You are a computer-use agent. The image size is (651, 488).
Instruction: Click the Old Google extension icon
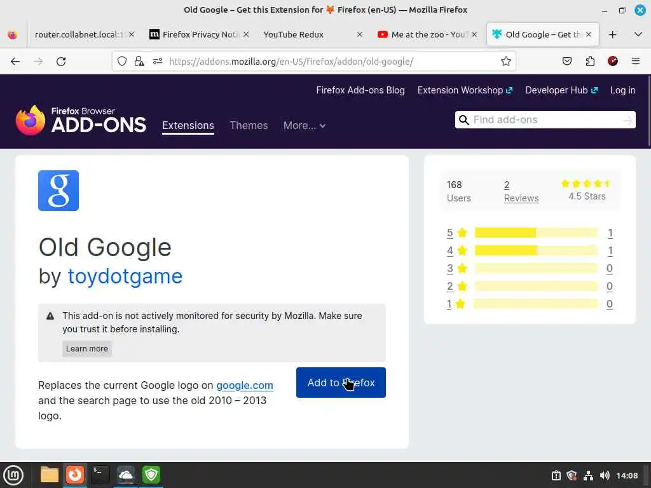[x=58, y=191]
